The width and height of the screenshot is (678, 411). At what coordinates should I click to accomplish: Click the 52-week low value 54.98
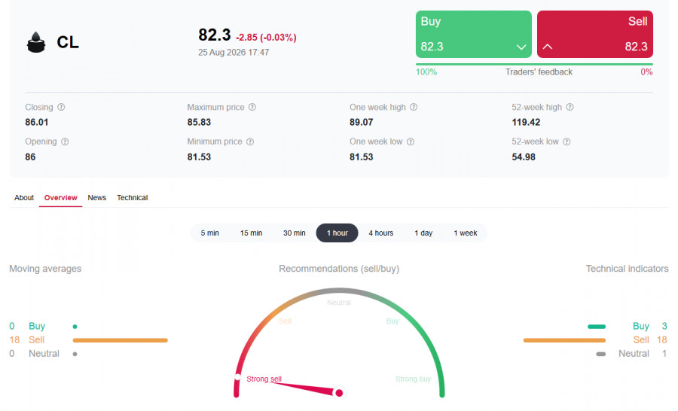(524, 157)
